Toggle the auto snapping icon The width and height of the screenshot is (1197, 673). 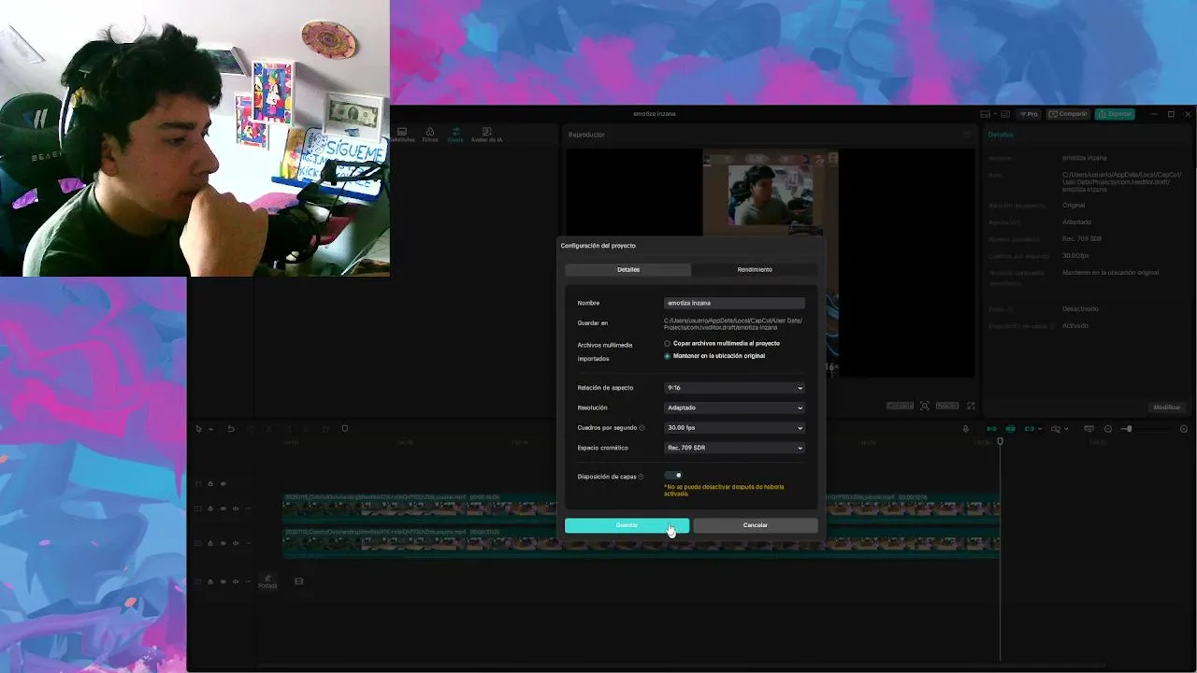[1010, 429]
